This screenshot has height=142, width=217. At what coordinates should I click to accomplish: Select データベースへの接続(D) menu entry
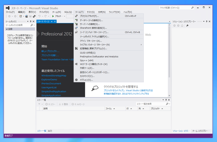coord(108,20)
